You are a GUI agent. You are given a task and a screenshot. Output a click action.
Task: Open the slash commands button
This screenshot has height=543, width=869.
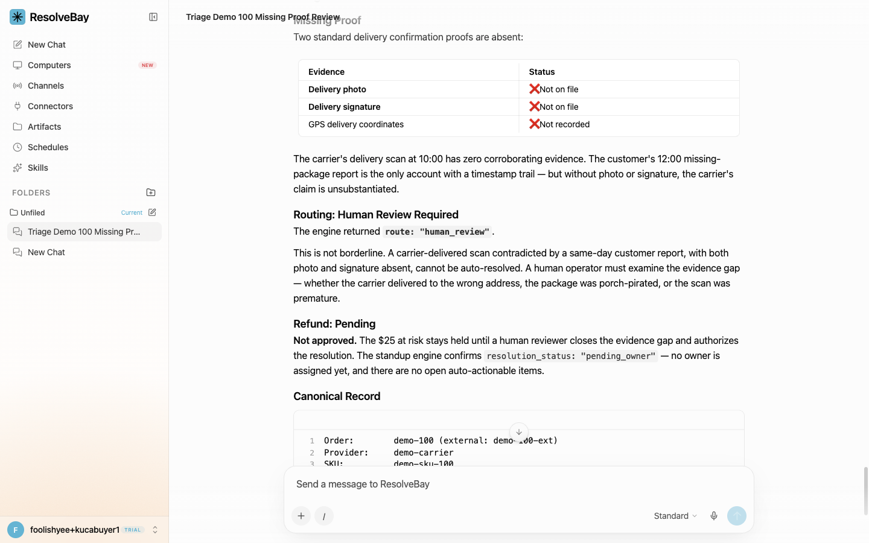coord(324,516)
